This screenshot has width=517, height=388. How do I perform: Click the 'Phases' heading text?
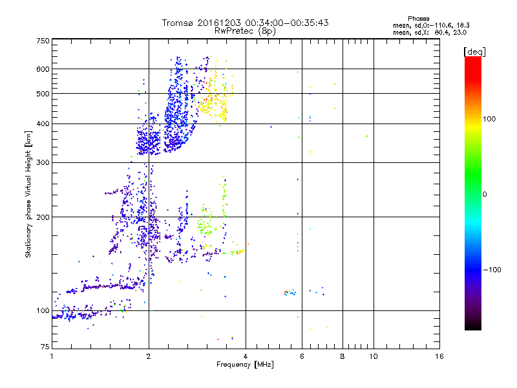click(x=418, y=19)
